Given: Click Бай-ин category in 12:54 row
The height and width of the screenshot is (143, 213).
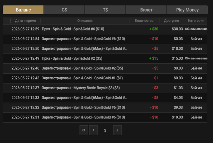Looking at the screenshot, I should [x=196, y=39].
